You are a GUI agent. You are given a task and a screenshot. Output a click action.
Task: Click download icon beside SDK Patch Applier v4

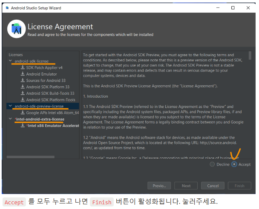[23, 67]
